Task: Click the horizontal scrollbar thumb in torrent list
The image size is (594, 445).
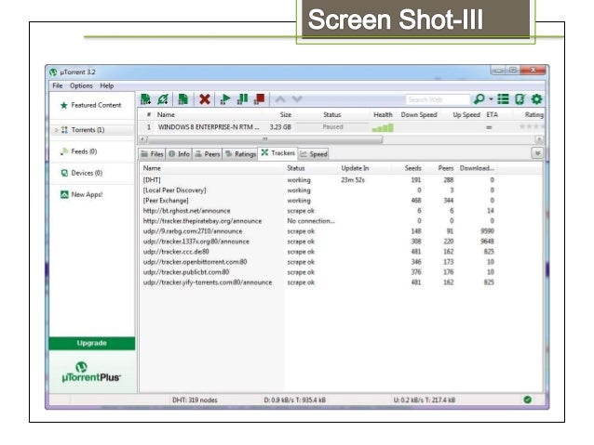Action: [x=265, y=139]
